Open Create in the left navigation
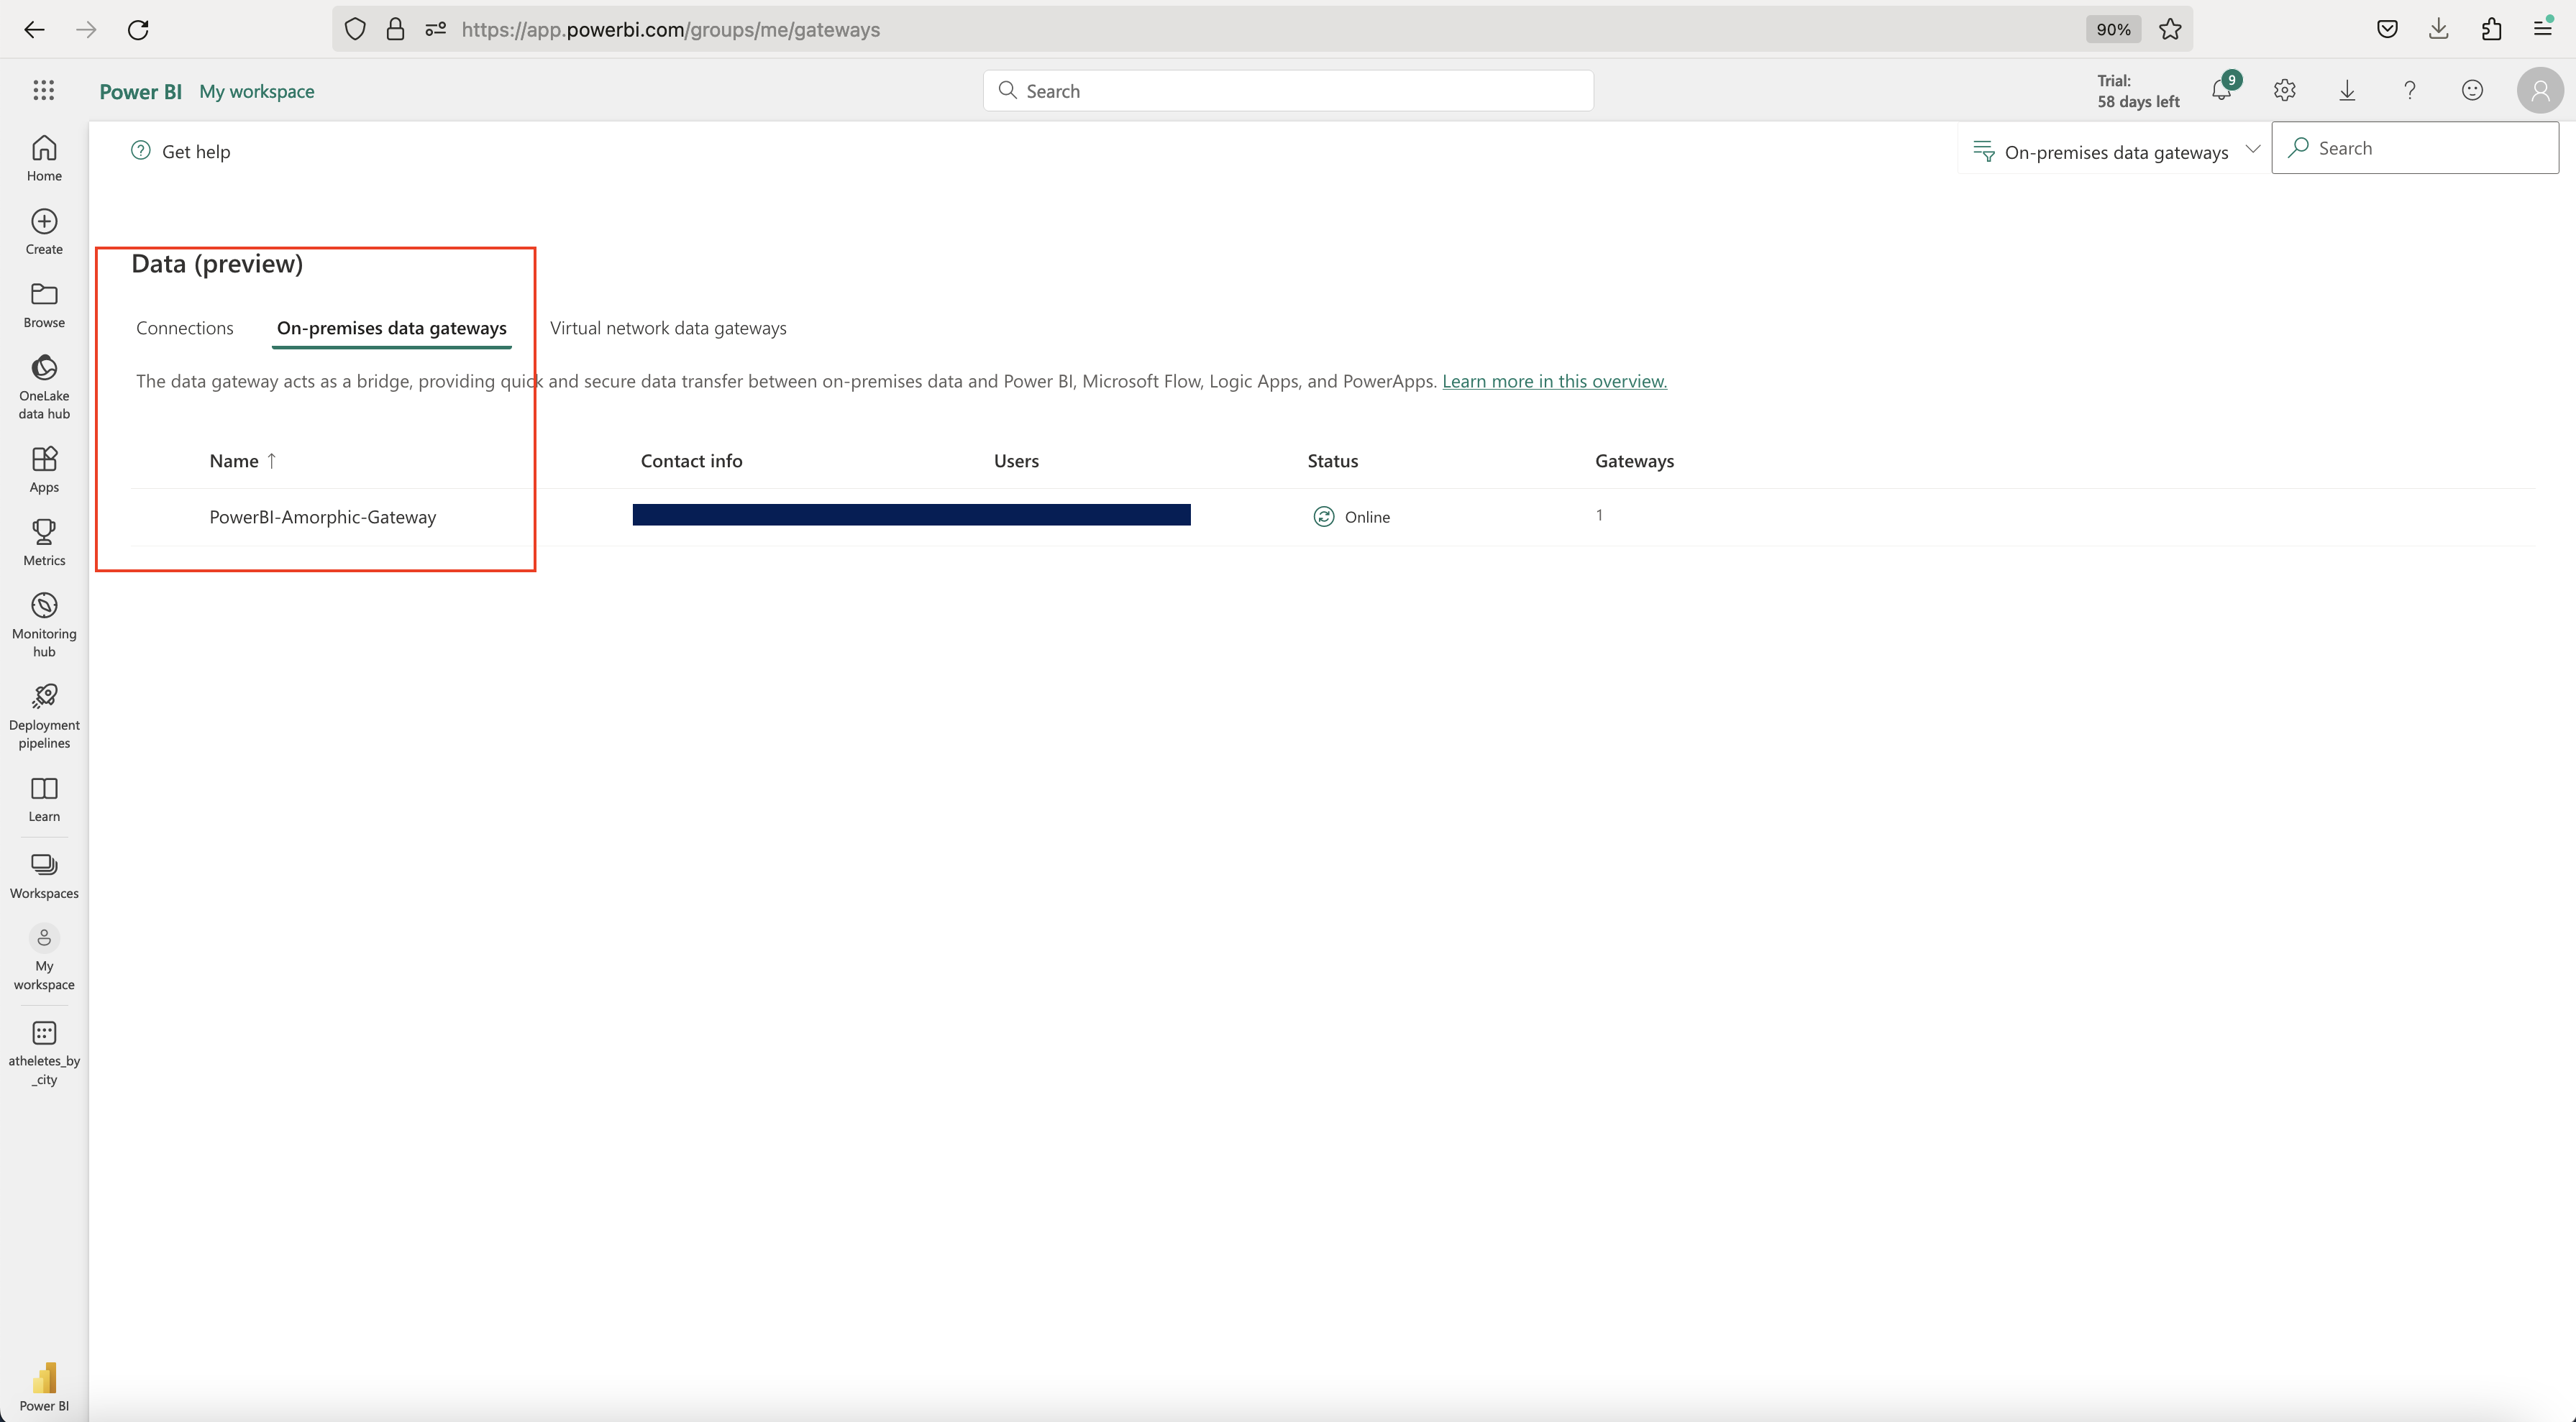The image size is (2576, 1422). pos(44,232)
